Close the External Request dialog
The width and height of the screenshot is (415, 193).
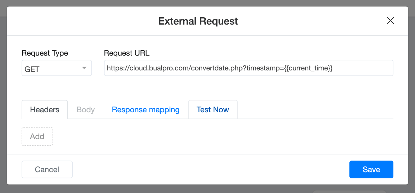(x=390, y=21)
